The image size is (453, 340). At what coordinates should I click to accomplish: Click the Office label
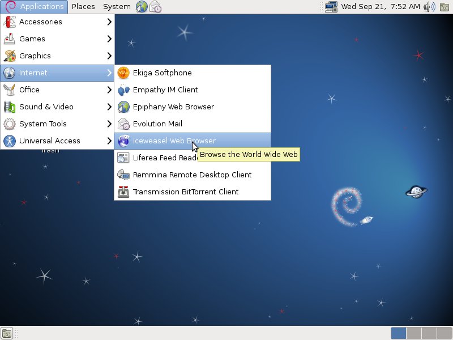click(x=29, y=90)
